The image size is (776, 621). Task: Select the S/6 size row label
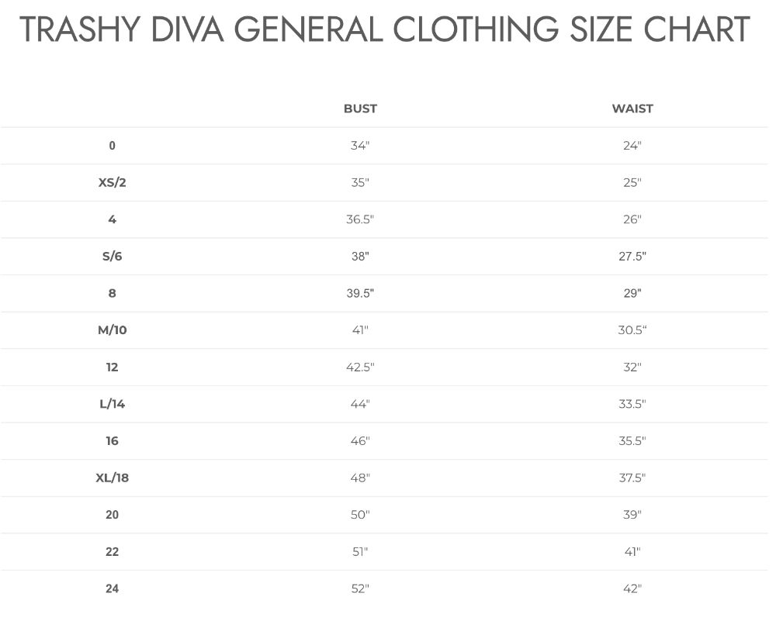pos(113,256)
